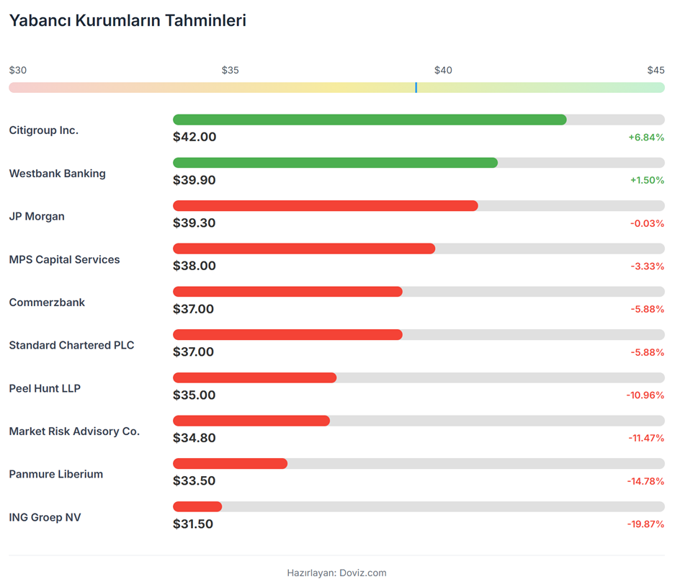The height and width of the screenshot is (582, 680).
Task: Click the Peel Hunt LLP red bar
Action: (254, 378)
